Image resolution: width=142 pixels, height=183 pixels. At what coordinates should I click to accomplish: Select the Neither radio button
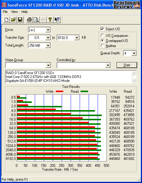(x=102, y=46)
